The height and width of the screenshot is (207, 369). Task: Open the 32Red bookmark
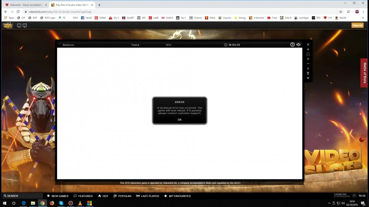click(x=100, y=18)
